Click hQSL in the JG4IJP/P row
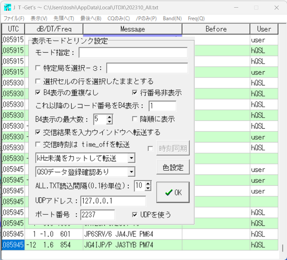The image size is (287, 260). [x=258, y=245]
